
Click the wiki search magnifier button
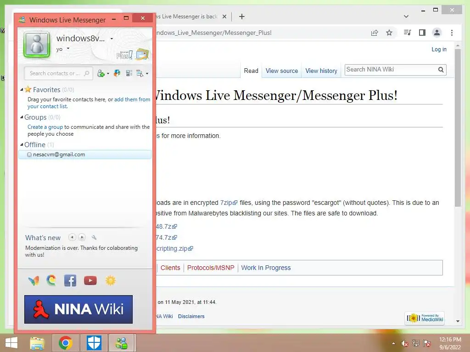(x=441, y=70)
